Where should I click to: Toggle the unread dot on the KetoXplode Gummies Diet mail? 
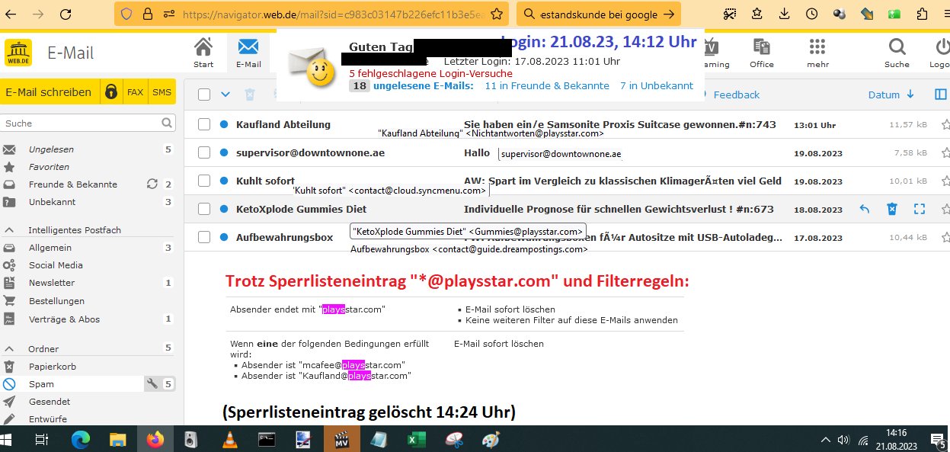pyautogui.click(x=224, y=209)
